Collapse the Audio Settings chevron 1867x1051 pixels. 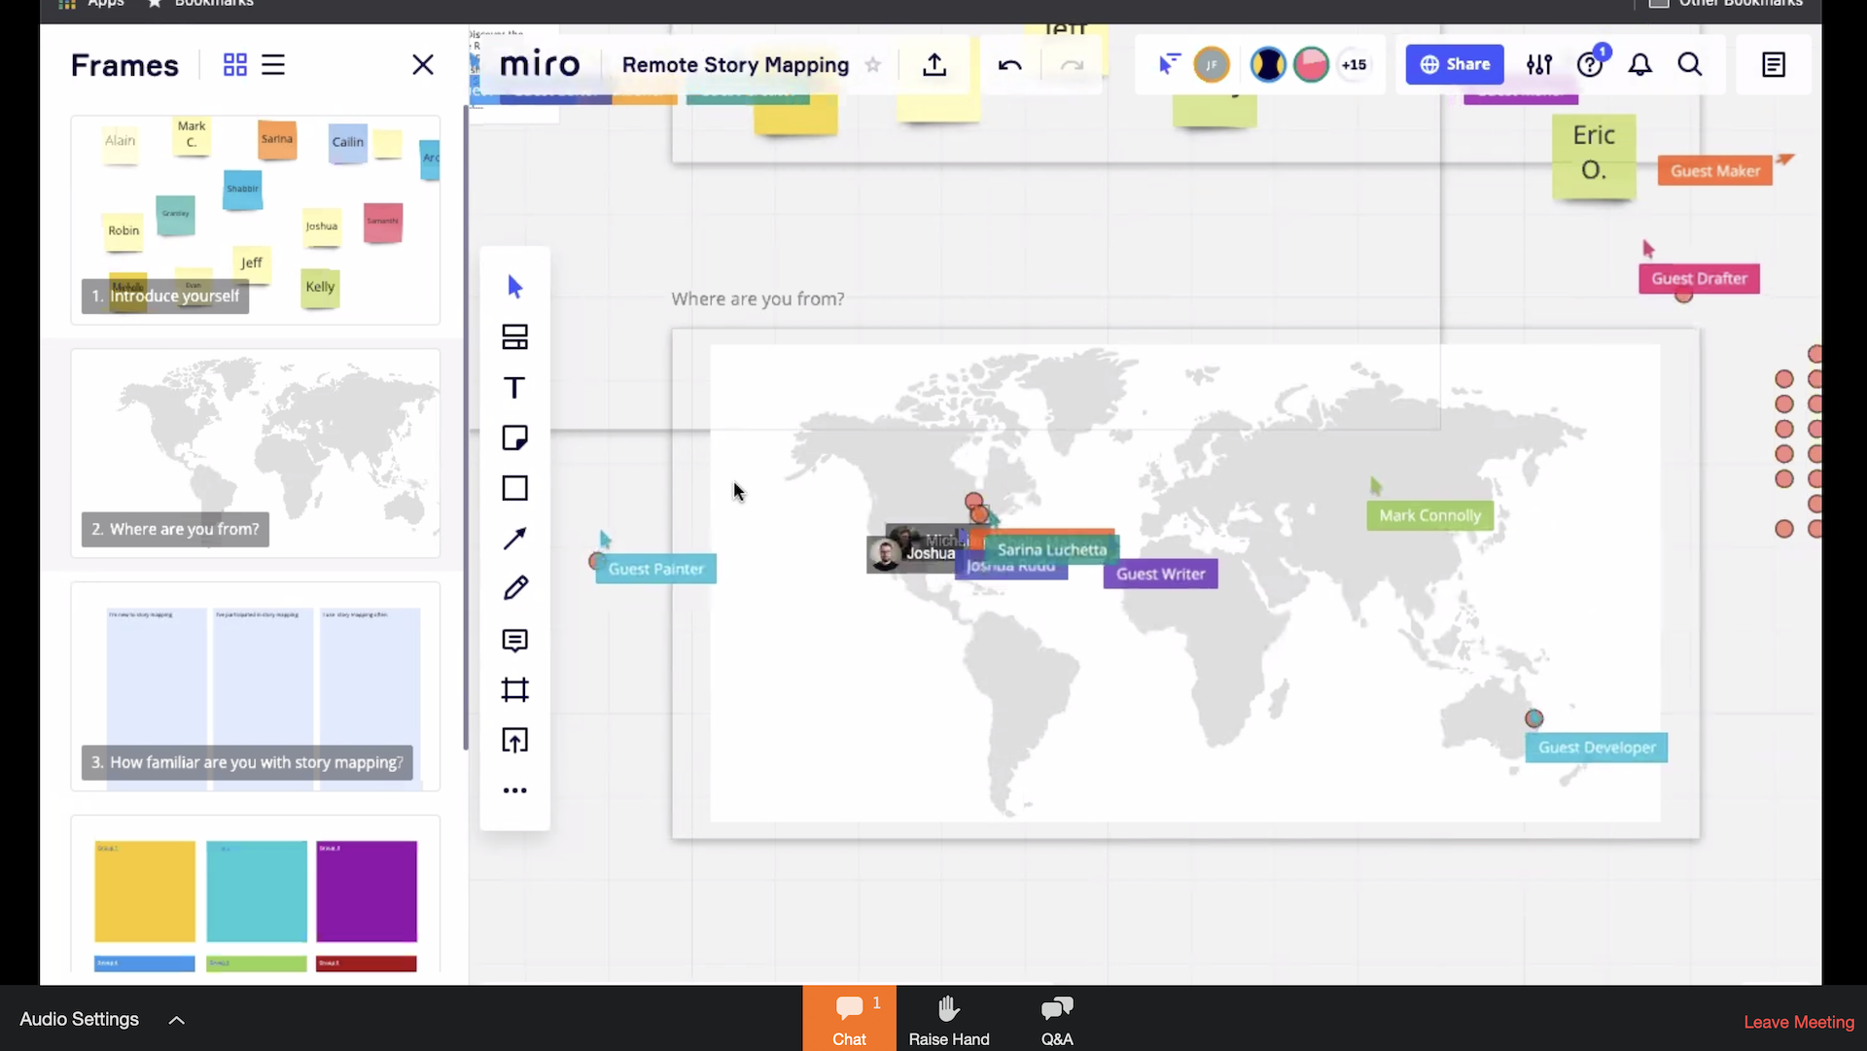[x=176, y=1020]
